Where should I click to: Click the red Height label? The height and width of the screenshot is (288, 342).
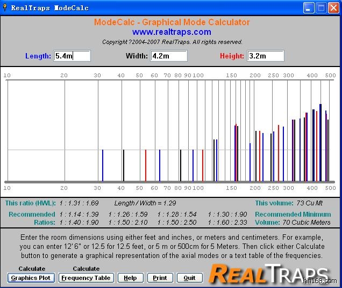click(232, 56)
